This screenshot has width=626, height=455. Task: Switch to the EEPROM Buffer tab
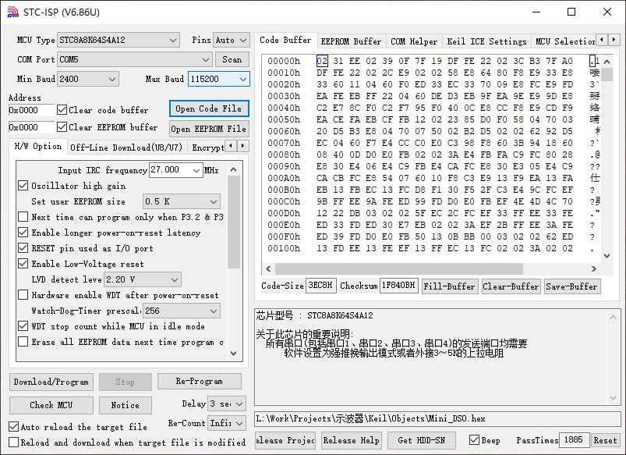(351, 41)
